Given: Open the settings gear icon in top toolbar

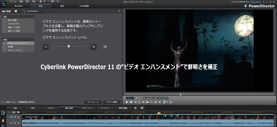Looking at the screenshot, I should point(58,2).
